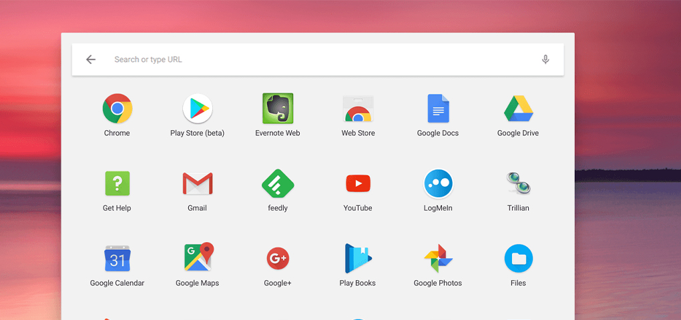The image size is (681, 320).
Task: Open Google Photos app
Action: [x=438, y=259]
